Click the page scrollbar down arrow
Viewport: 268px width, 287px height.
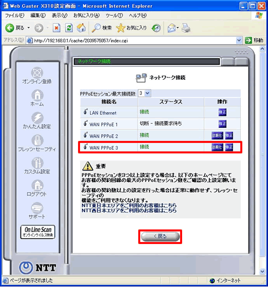262,271
